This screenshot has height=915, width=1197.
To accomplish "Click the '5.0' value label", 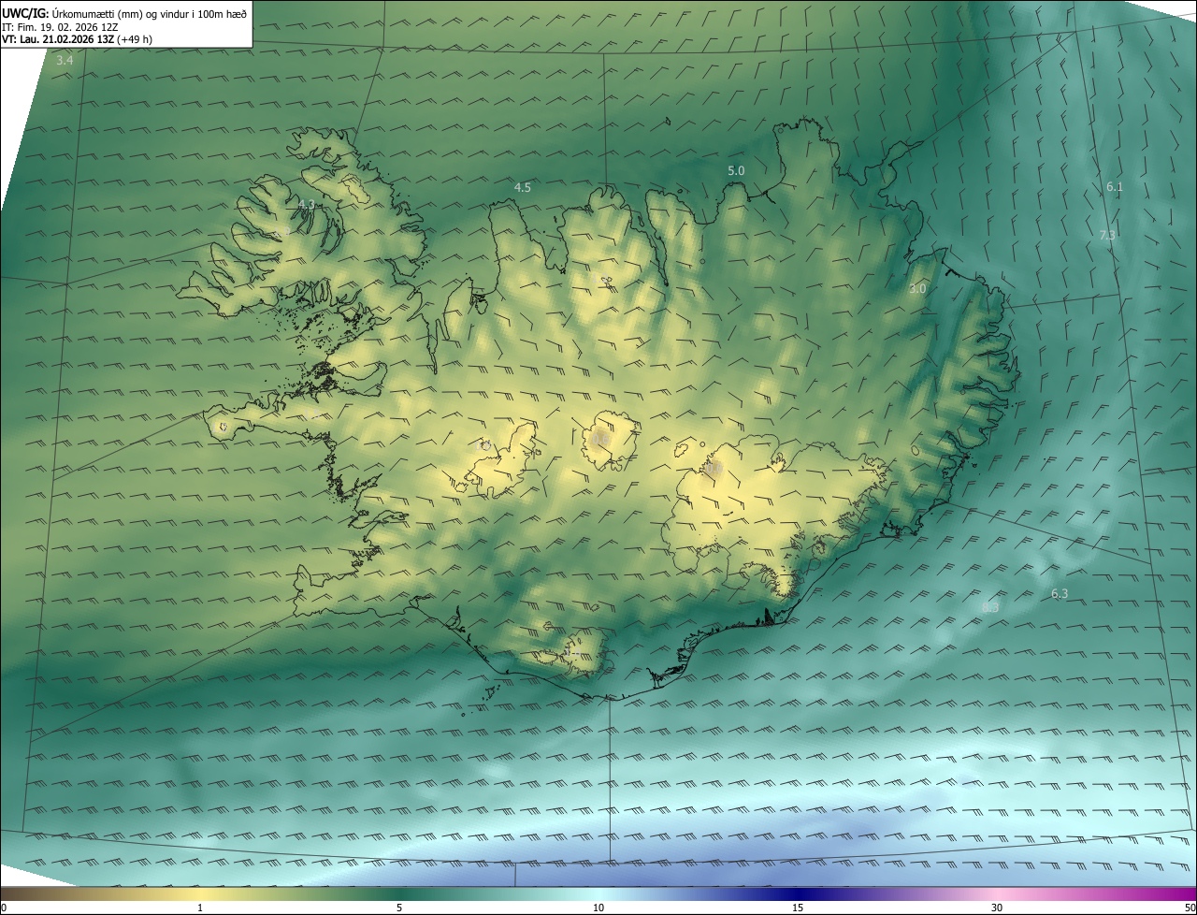I will click(736, 170).
